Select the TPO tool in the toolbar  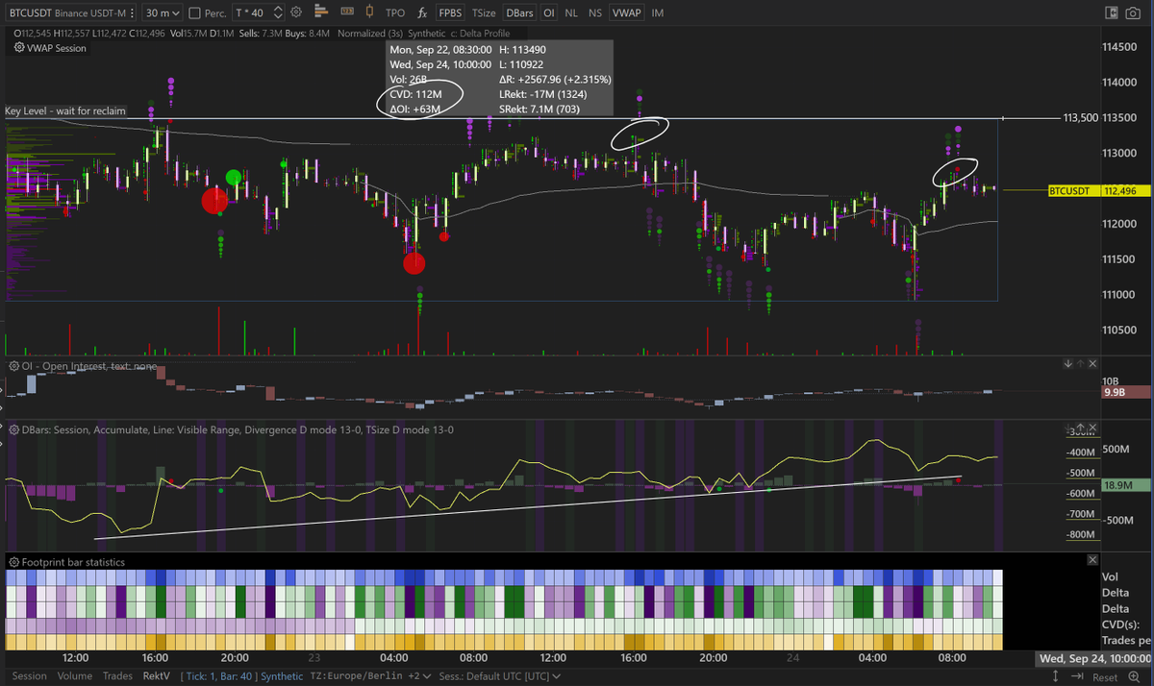(395, 12)
